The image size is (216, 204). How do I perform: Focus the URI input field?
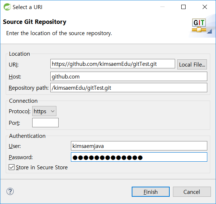(113, 64)
